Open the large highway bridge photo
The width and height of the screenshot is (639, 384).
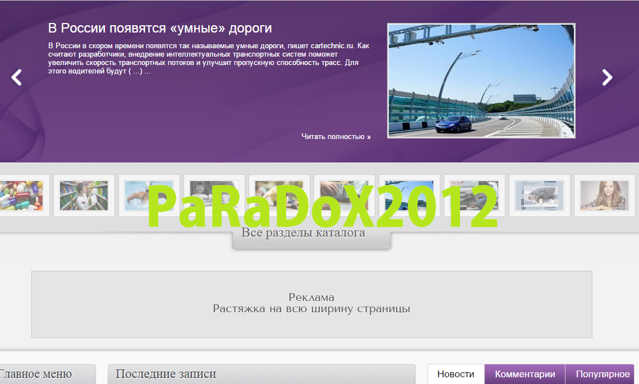click(x=481, y=81)
